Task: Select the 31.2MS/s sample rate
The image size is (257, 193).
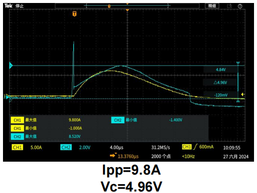Action: click(x=160, y=147)
